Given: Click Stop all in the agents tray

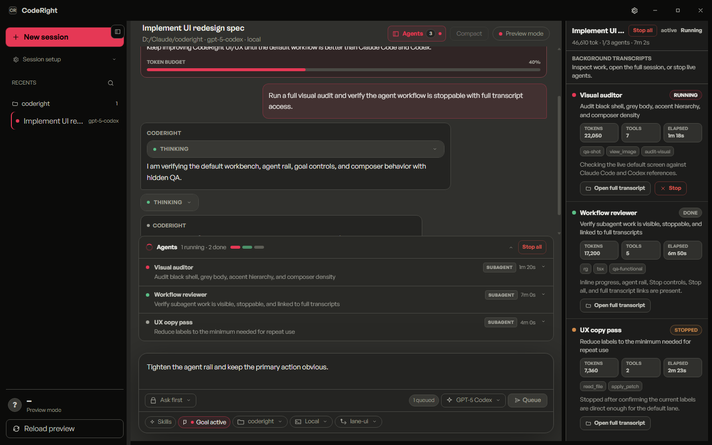Looking at the screenshot, I should click(x=532, y=247).
